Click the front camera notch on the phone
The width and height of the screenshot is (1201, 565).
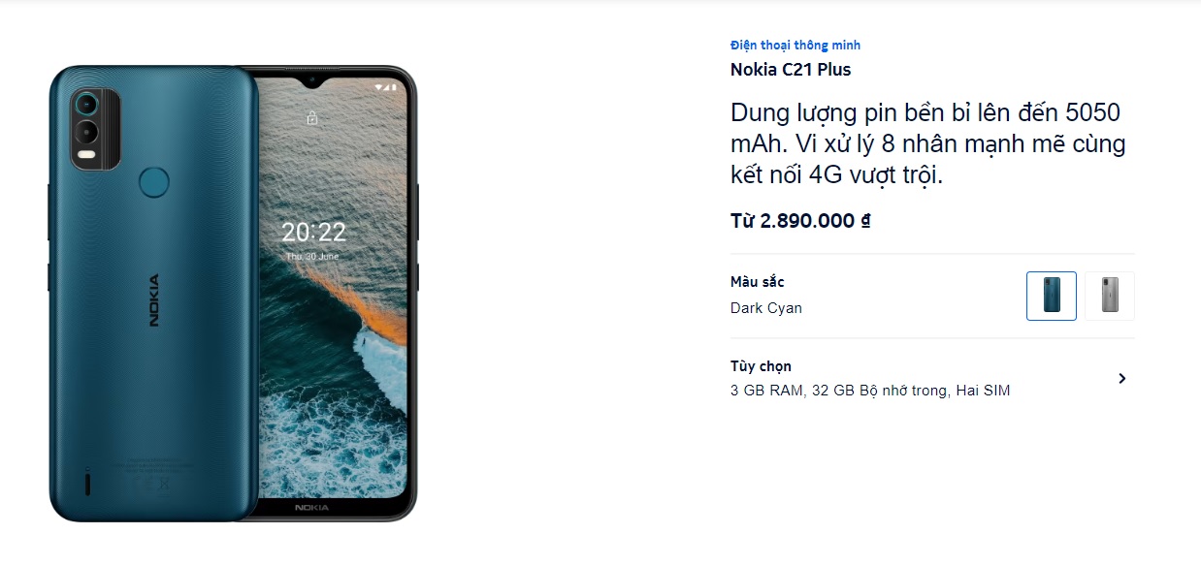[x=311, y=80]
